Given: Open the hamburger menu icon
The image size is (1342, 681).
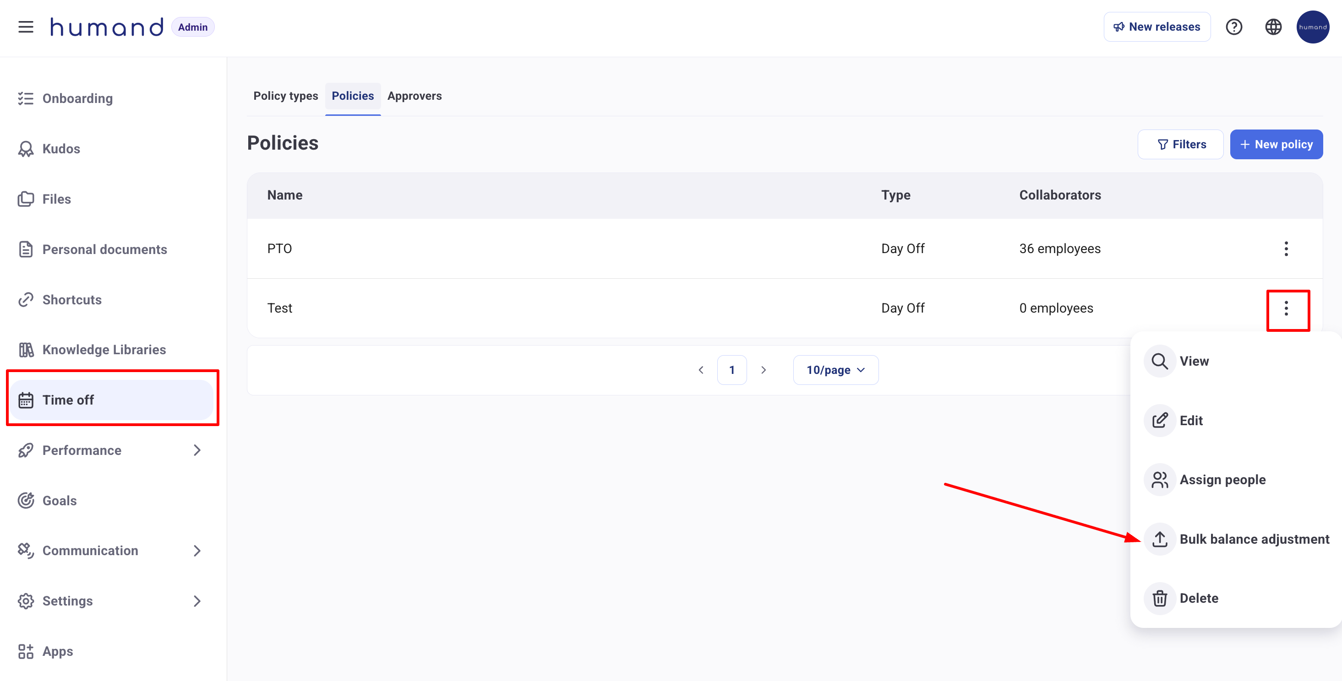Looking at the screenshot, I should pos(26,27).
